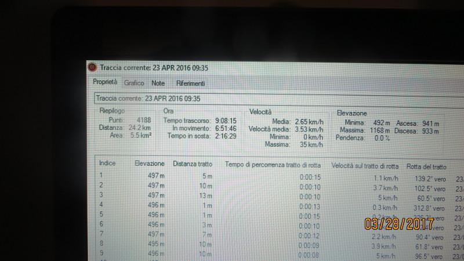Click Tempo di percorrenza tratto di rotta header

point(273,165)
